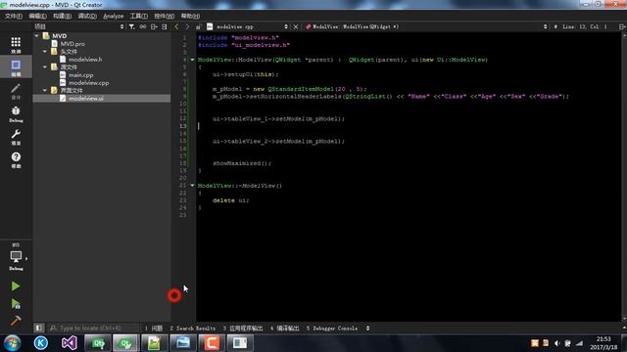
Task: Click the green Run button
Action: 16,286
